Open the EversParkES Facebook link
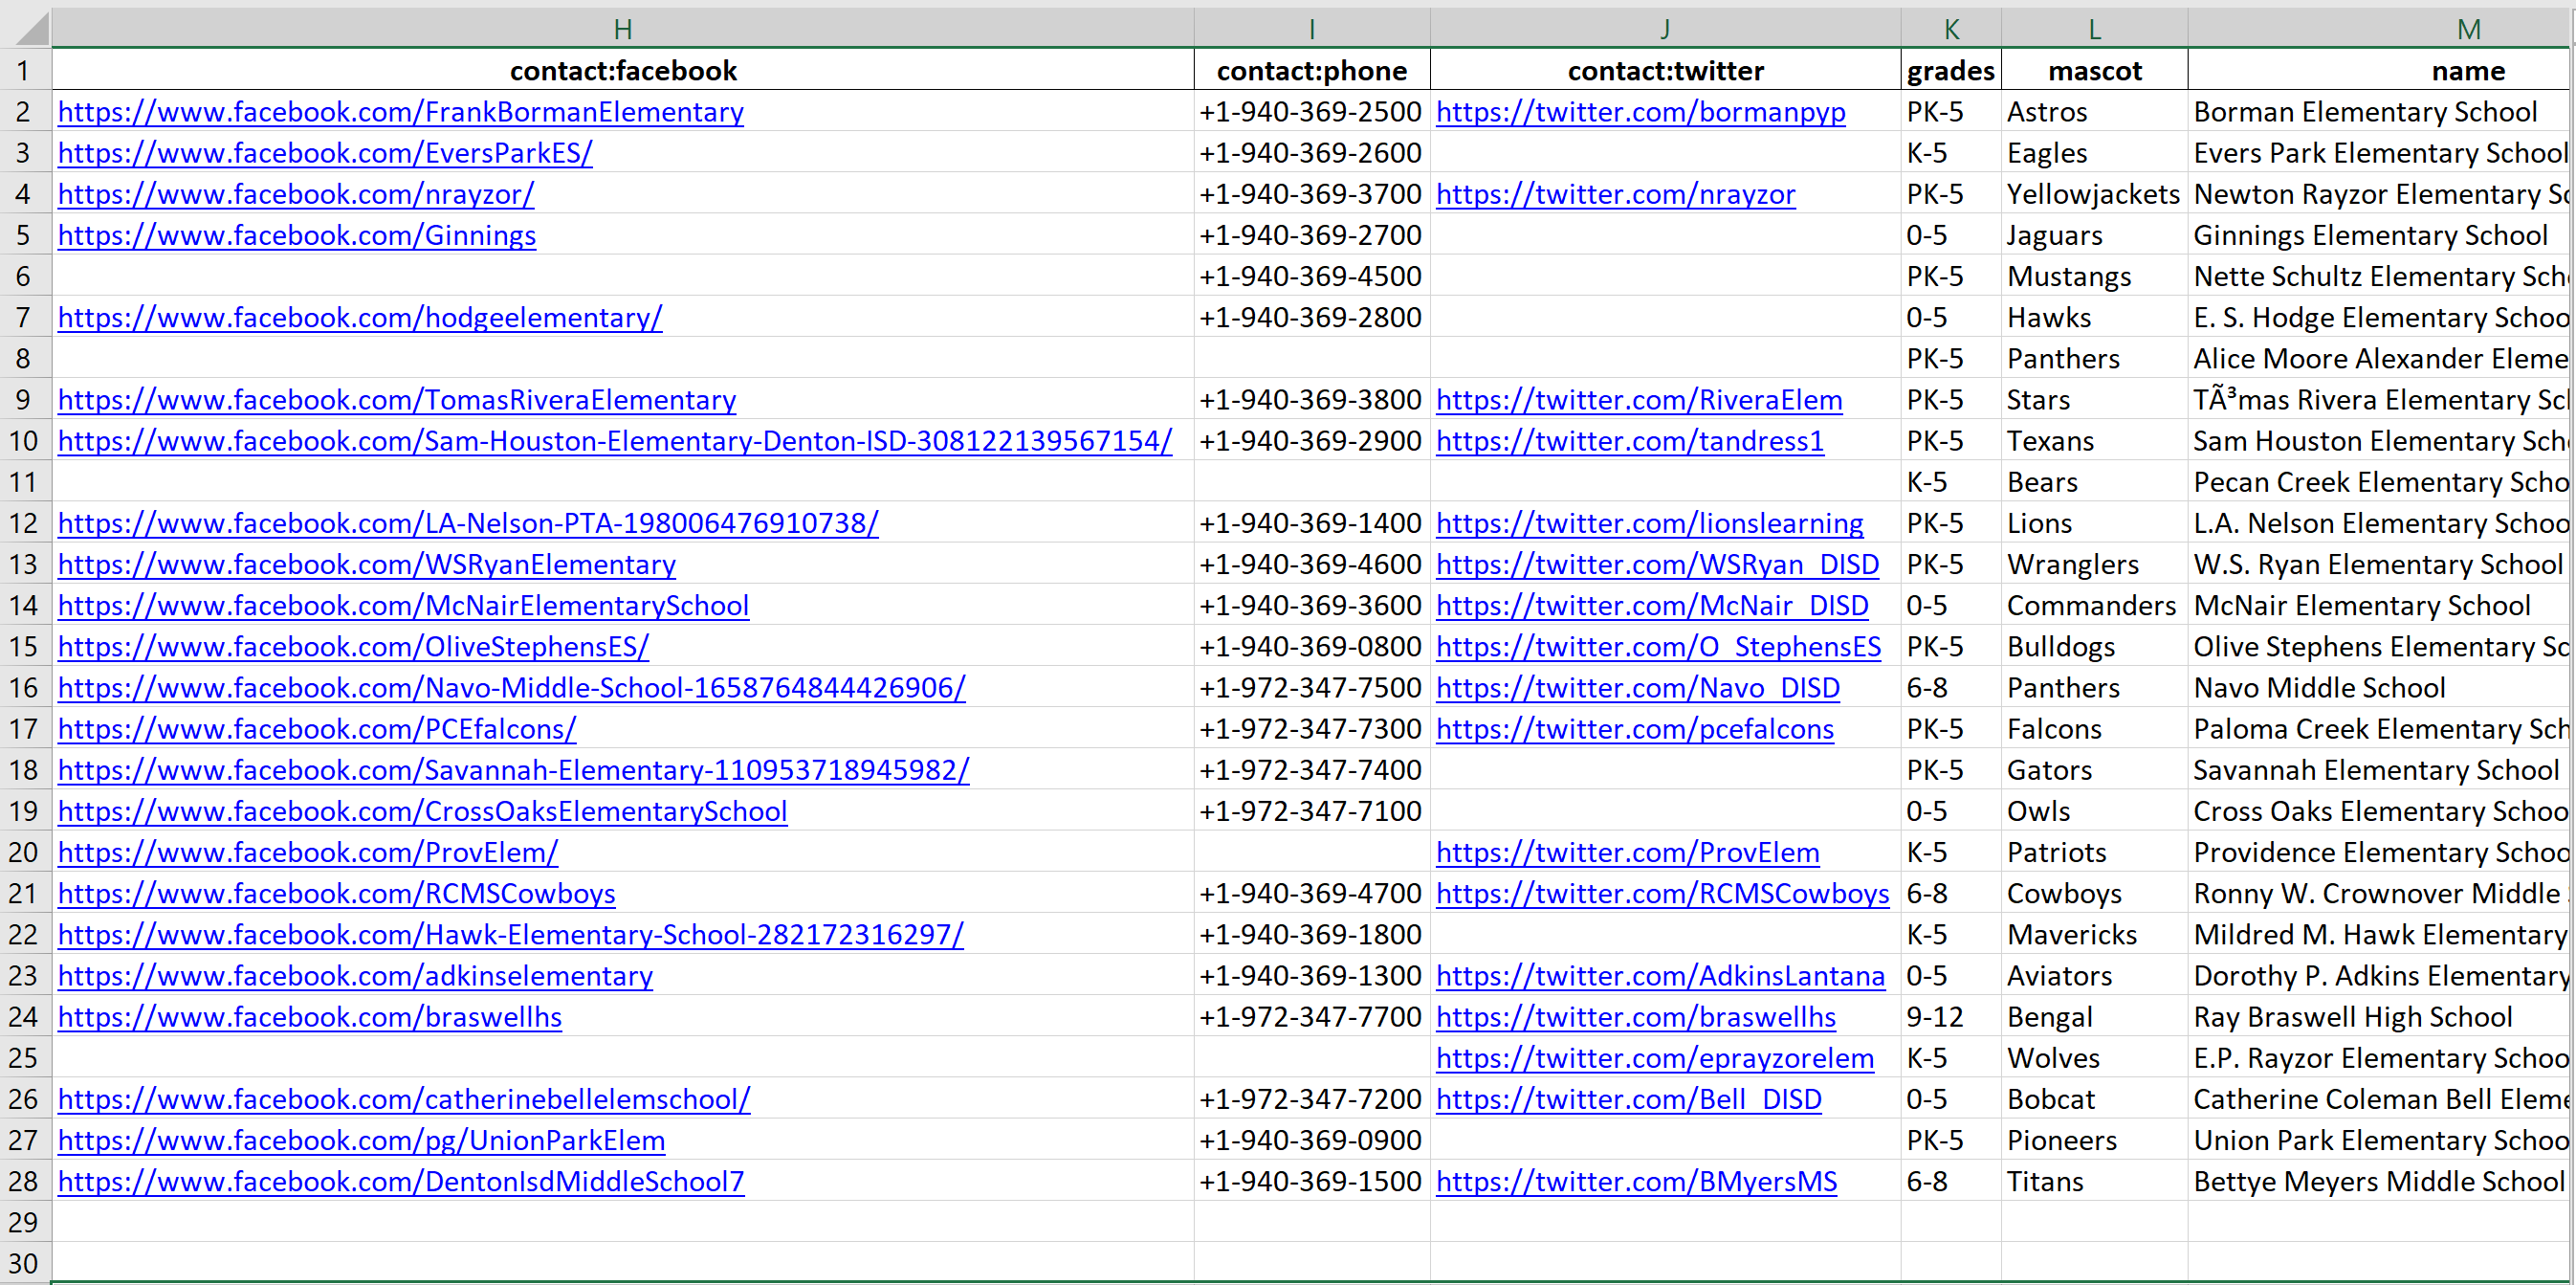Image resolution: width=2576 pixels, height=1285 pixels. click(x=325, y=153)
